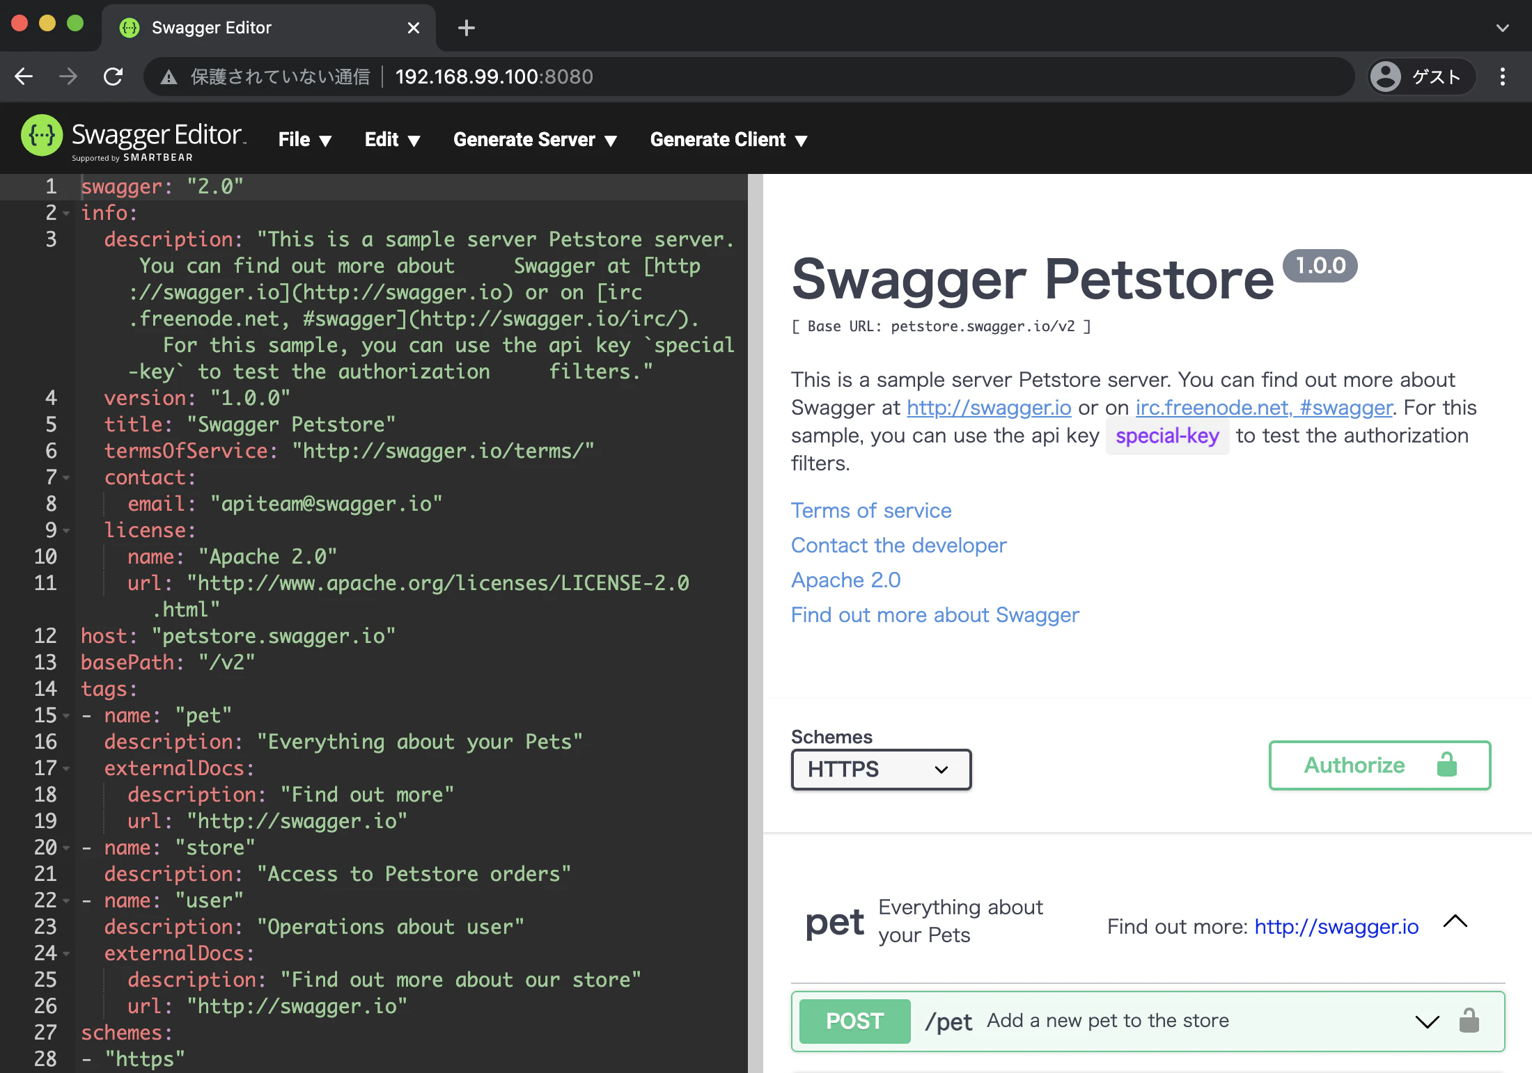
Task: Collapse the pet tag section chevron
Action: (1455, 922)
